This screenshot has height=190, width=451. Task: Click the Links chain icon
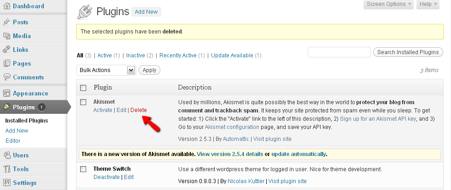pyautogui.click(x=6, y=50)
